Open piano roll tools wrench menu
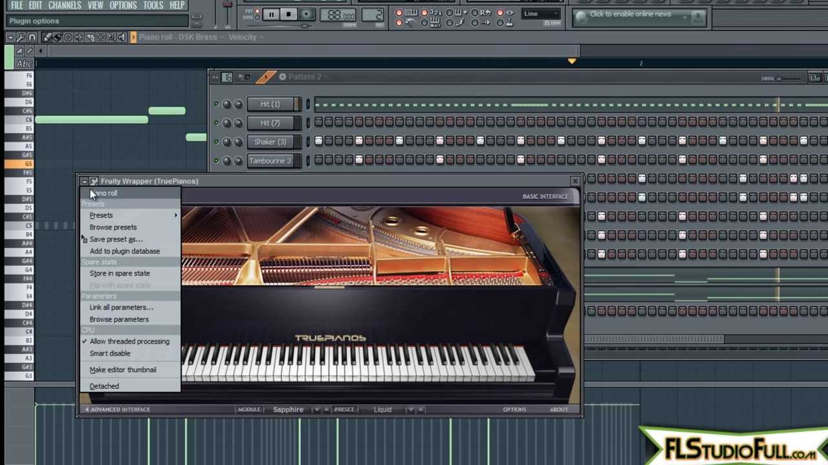Screen dimensions: 828x465 click(x=21, y=37)
